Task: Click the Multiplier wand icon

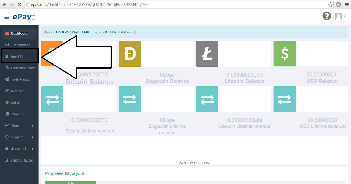Action: [7, 91]
